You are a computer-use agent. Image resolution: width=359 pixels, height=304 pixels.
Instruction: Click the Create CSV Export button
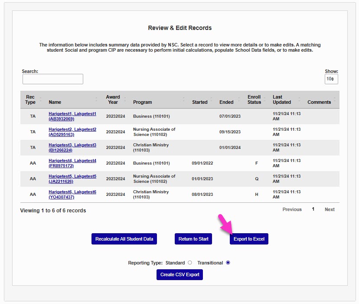[x=179, y=274]
